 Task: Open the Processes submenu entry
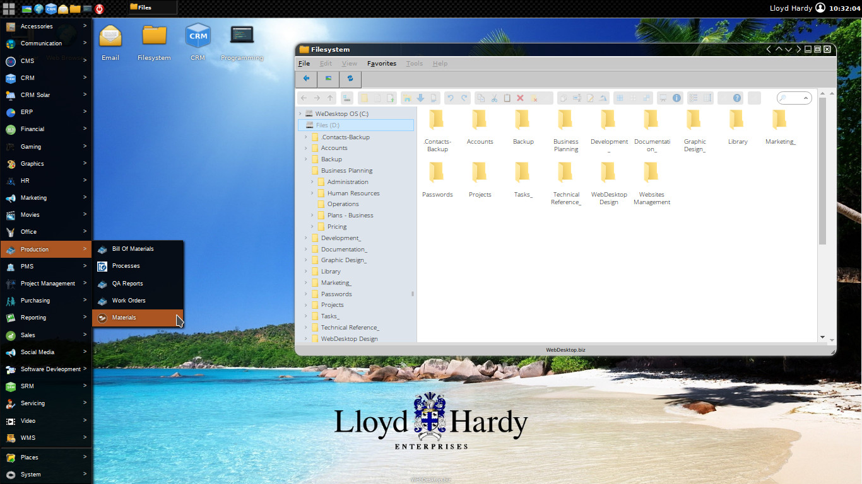(x=138, y=266)
